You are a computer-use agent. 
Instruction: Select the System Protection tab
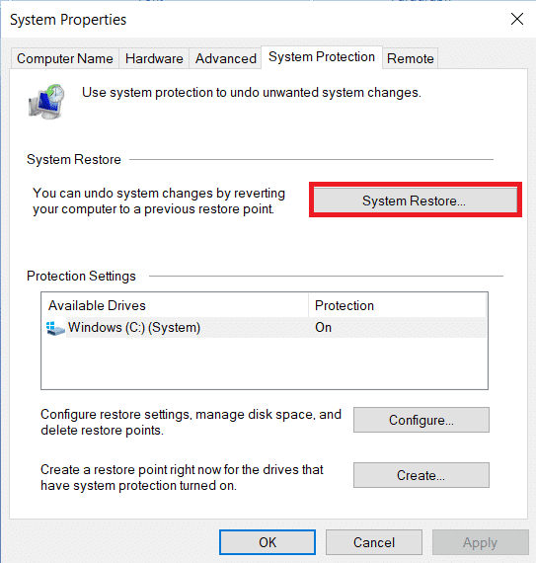point(322,57)
